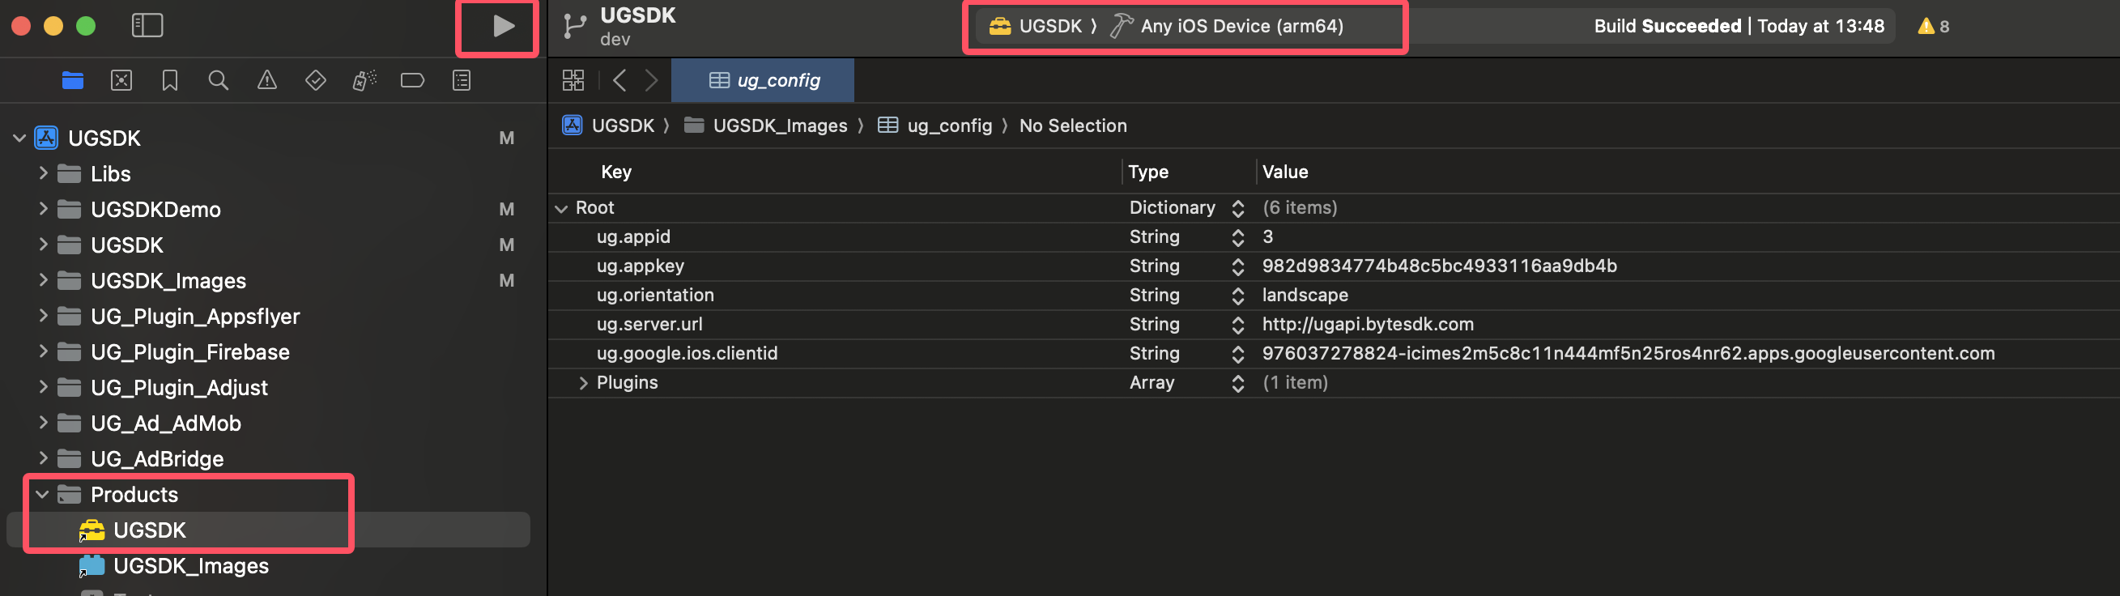The width and height of the screenshot is (2120, 596).
Task: Click the Value column header
Action: pos(1283,172)
